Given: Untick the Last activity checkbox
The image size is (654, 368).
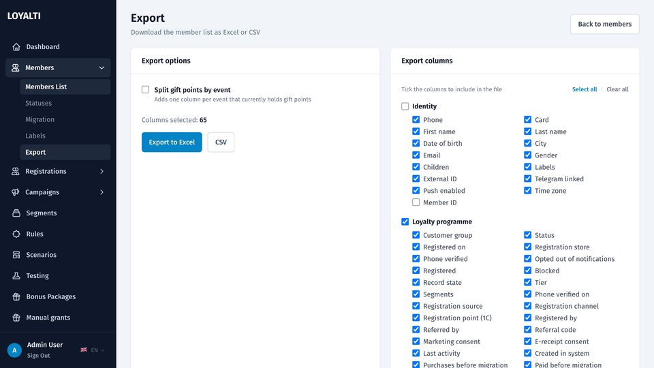Looking at the screenshot, I should point(416,353).
